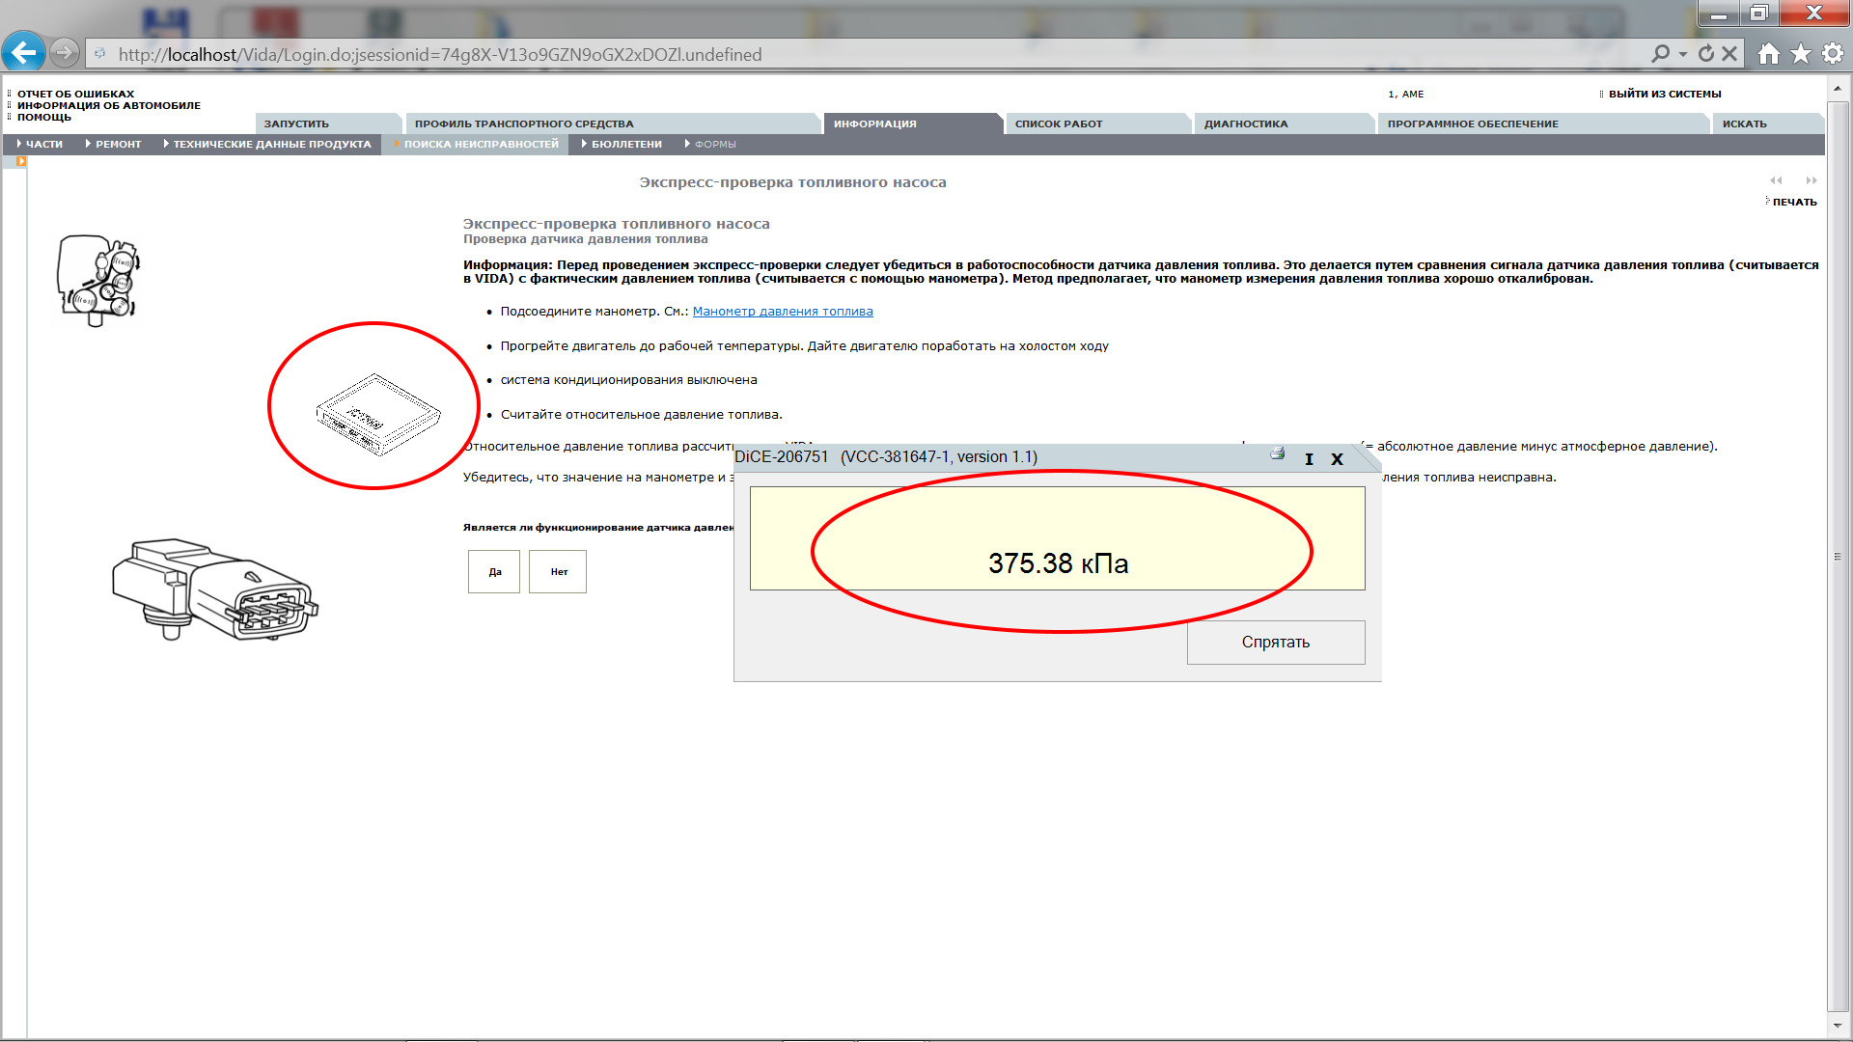
Task: Click the browser back arrow
Action: point(23,53)
